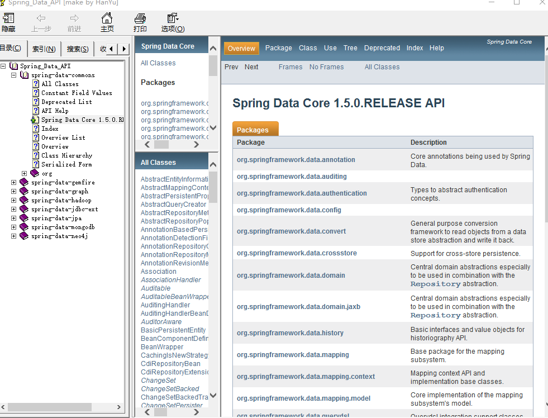The width and height of the screenshot is (548, 418).
Task: Click the spring-data-mongodb book icon
Action: tap(23, 227)
